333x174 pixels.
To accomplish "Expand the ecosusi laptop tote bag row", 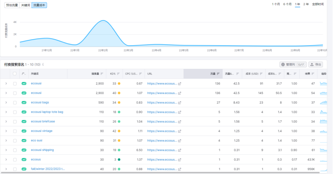I will [6, 112].
